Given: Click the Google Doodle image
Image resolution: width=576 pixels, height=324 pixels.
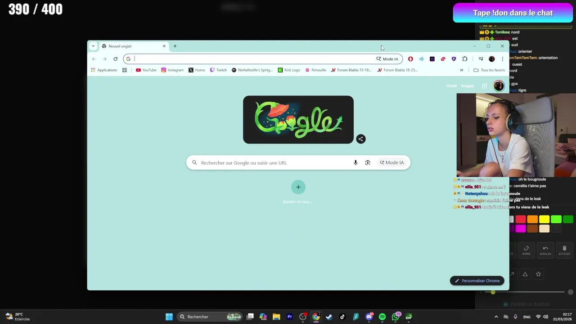Looking at the screenshot, I should (298, 120).
